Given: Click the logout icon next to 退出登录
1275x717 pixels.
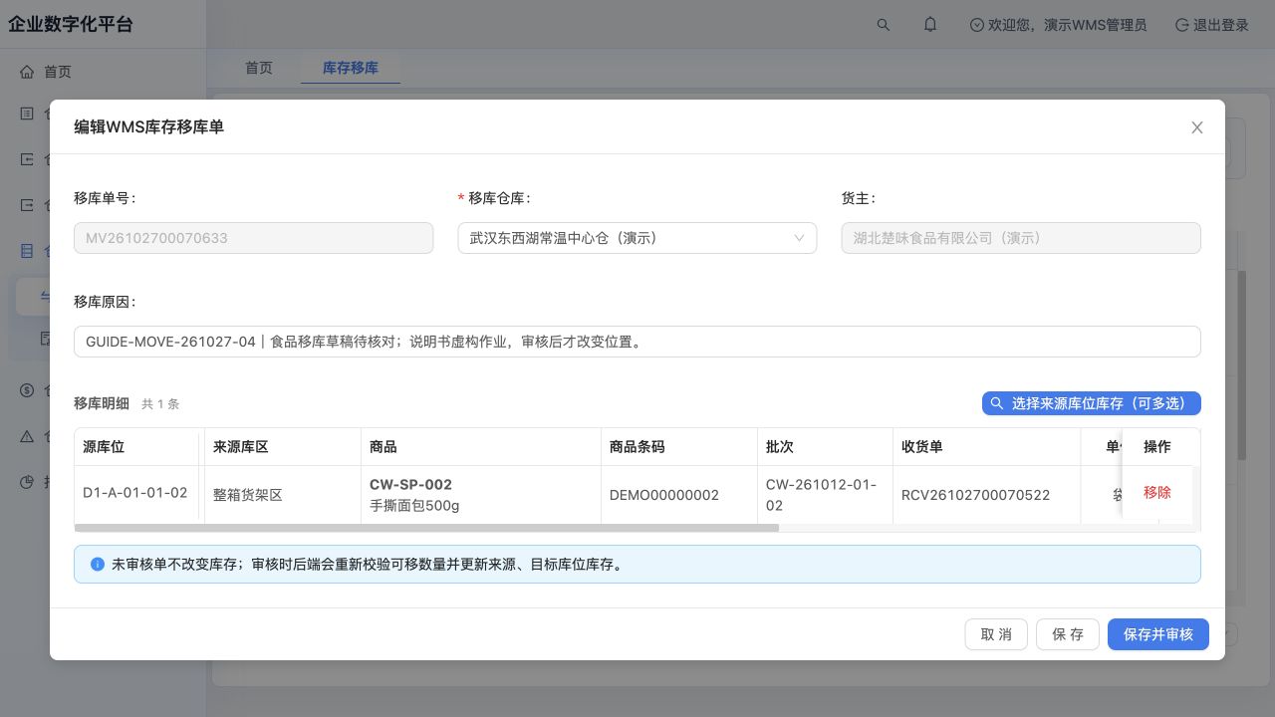Looking at the screenshot, I should [x=1181, y=25].
